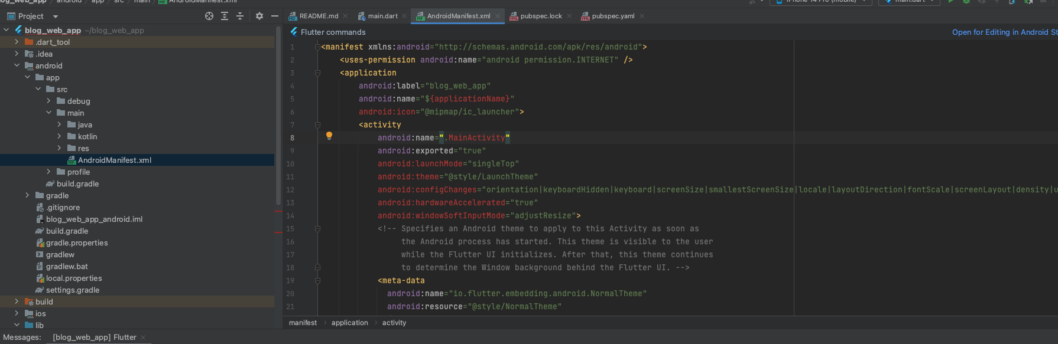This screenshot has width=1058, height=344.
Task: Click the gradle.properties file icon
Action: (40, 243)
